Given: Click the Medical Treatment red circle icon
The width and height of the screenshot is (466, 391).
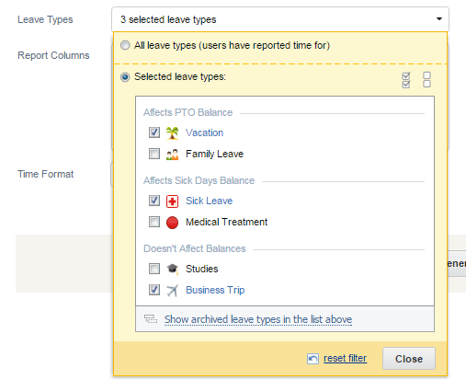Looking at the screenshot, I should 172,223.
